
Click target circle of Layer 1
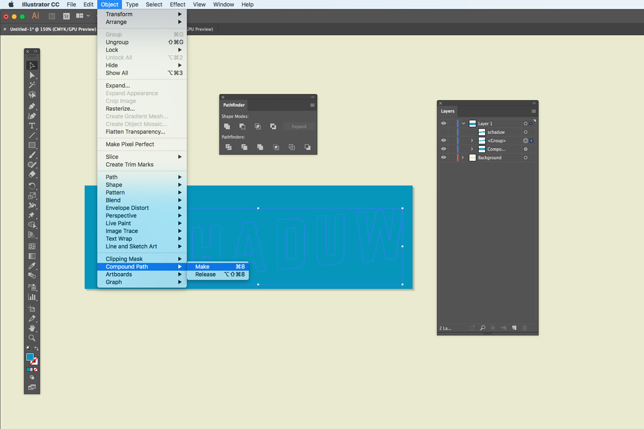click(525, 123)
